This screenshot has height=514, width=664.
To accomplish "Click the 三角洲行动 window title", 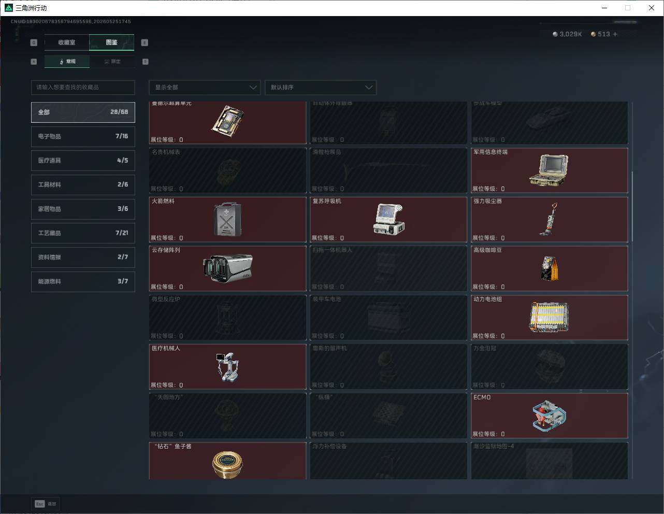I will [x=31, y=8].
